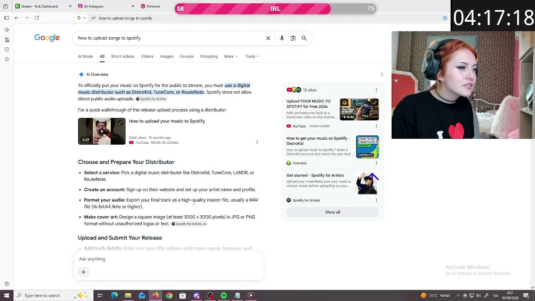This screenshot has height=301, width=535.
Task: Open Task View on the taskbar
Action: 100,296
